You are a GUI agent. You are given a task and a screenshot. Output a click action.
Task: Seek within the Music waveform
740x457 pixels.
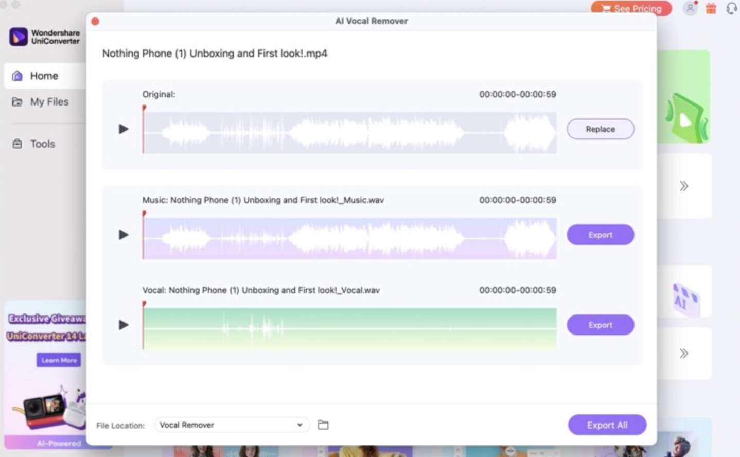[x=350, y=238]
